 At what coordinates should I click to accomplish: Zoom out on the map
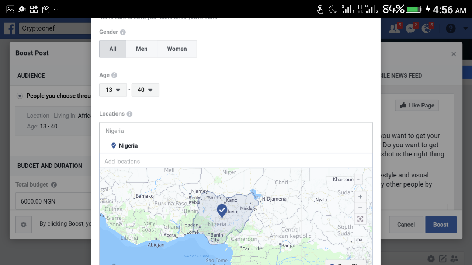[360, 208]
